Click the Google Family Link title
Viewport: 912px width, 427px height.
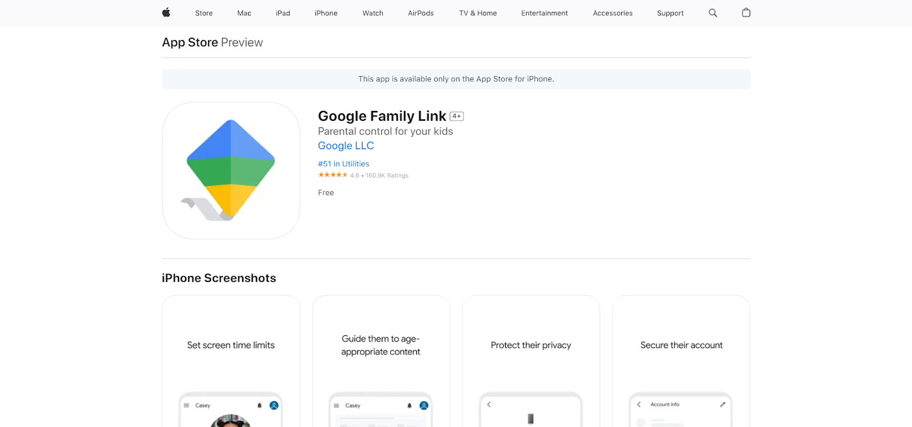(x=382, y=116)
